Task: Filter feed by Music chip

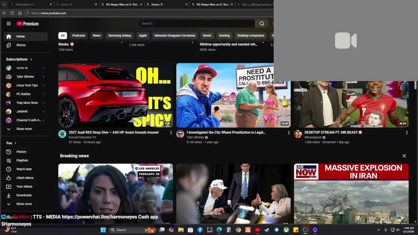Action: pos(207,36)
